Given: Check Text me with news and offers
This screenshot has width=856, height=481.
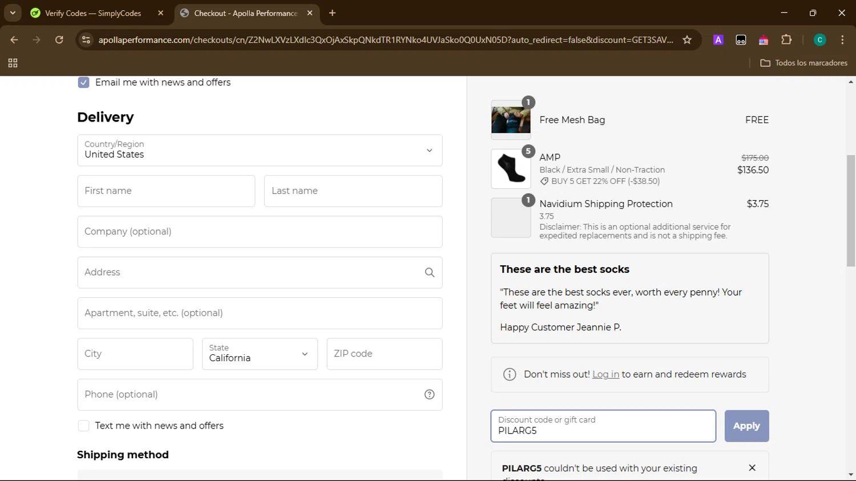Looking at the screenshot, I should (x=83, y=426).
